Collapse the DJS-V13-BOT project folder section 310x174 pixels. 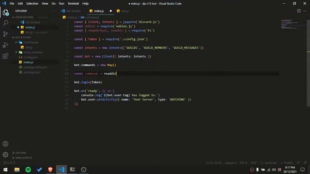pyautogui.click(x=13, y=37)
